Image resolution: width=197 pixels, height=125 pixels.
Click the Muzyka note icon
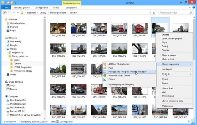point(8,45)
